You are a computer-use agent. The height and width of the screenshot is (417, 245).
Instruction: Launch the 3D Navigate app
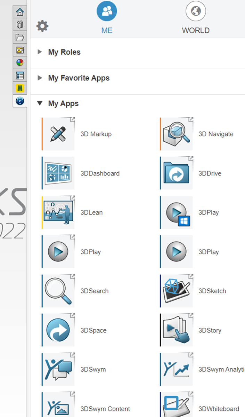pyautogui.click(x=177, y=134)
